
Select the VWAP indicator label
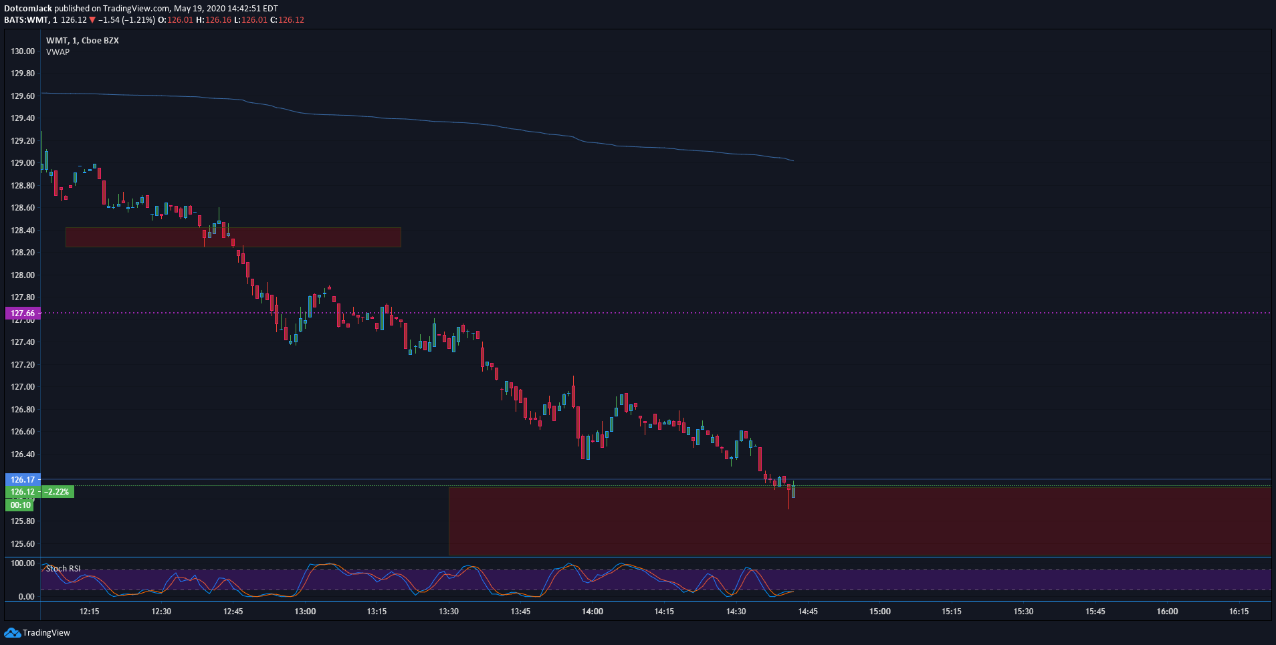[58, 51]
